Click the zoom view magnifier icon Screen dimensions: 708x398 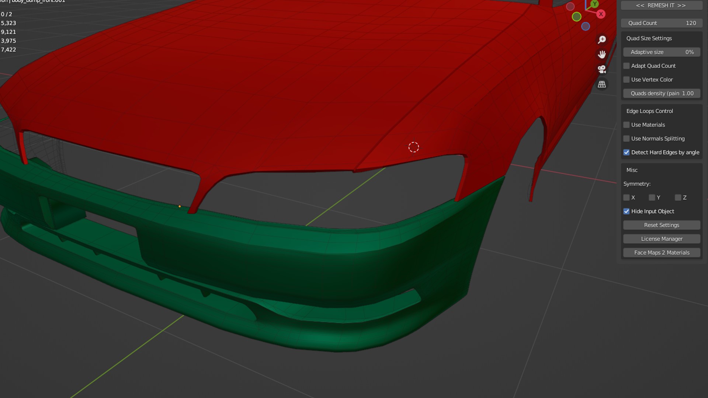point(602,39)
